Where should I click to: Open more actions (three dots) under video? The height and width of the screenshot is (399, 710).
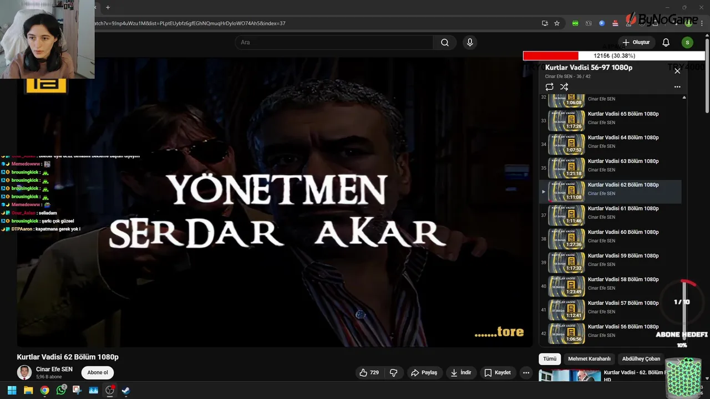tap(526, 373)
